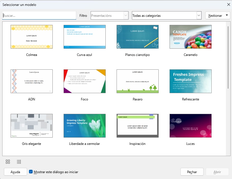Click the 'Axuda' button
Image resolution: width=232 pixels, height=179 pixels.
tap(15, 172)
